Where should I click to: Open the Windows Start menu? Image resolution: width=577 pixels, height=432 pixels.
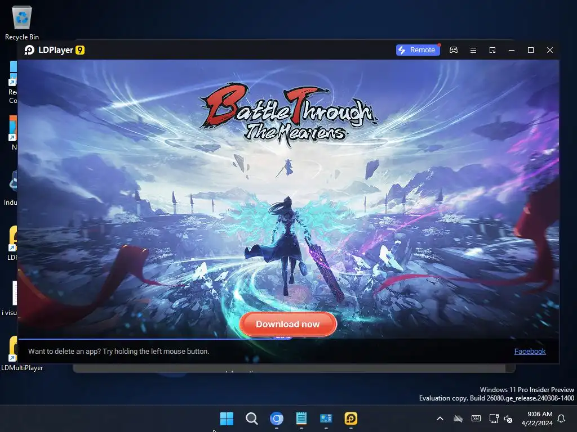pyautogui.click(x=227, y=418)
